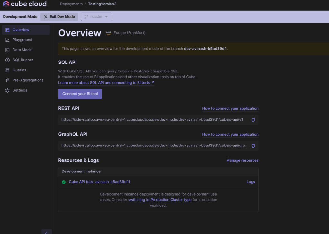This screenshot has width=329, height=234.
Task: Click the Settings gear icon
Action: 7,90
